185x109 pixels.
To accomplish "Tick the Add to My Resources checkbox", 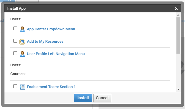I will [15, 41].
